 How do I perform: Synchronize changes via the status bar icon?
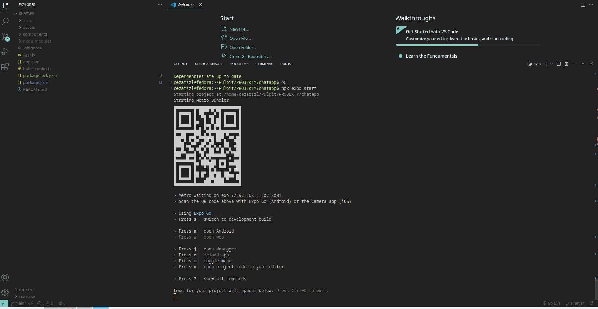pyautogui.click(x=31, y=303)
